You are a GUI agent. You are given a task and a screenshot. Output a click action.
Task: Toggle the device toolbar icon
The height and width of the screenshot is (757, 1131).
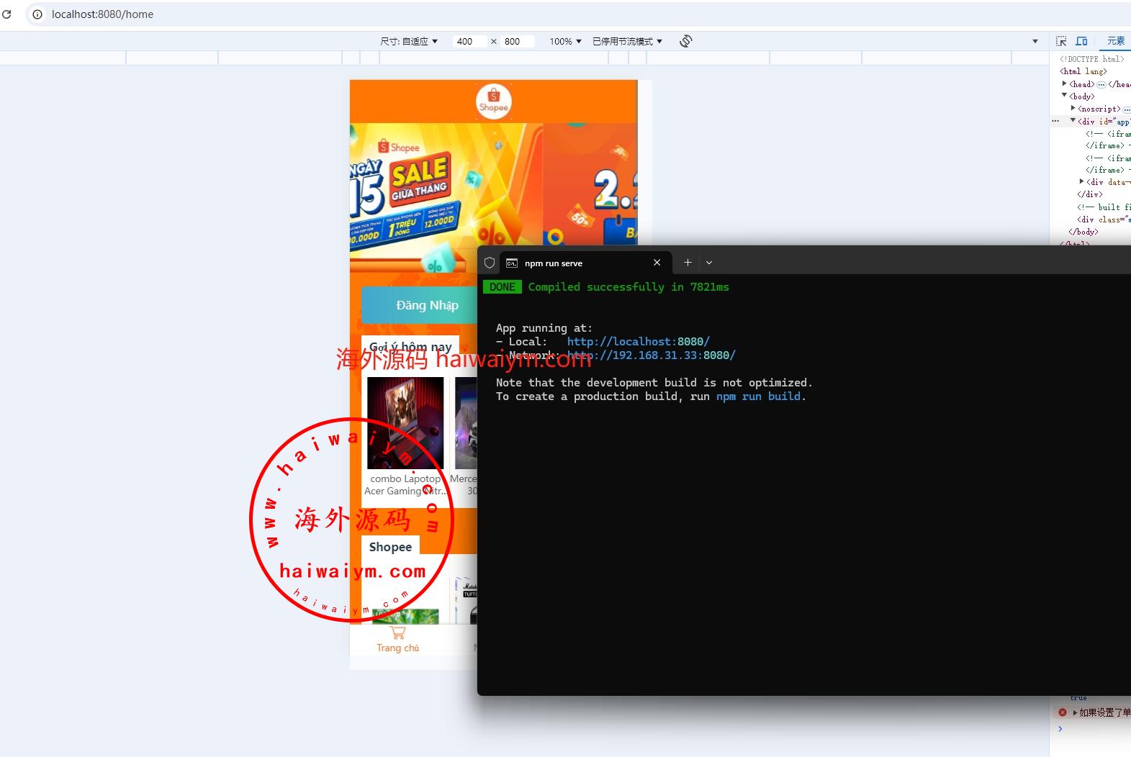[x=1081, y=41]
